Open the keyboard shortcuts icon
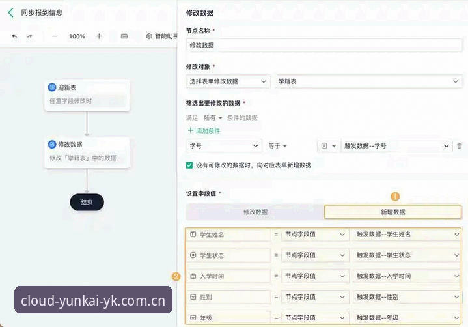Screen dimensions: 468x327 point(124,36)
